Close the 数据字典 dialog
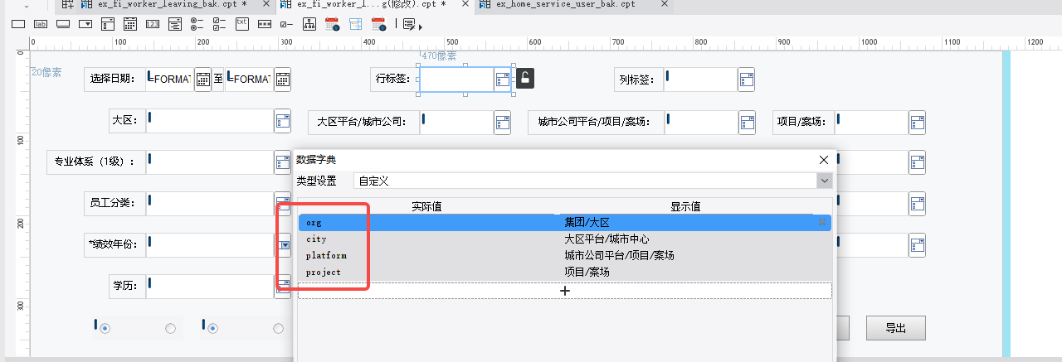 click(x=824, y=160)
